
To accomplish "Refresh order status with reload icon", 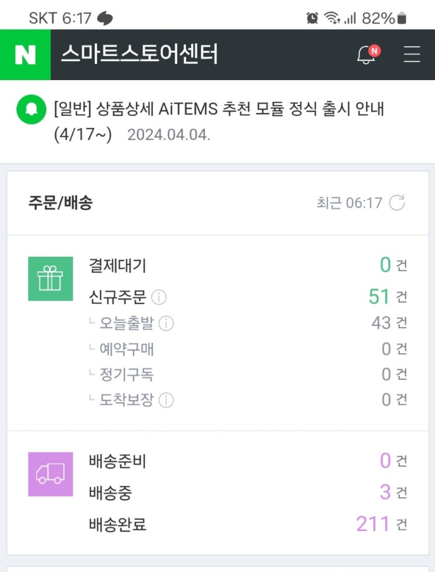I will 397,203.
